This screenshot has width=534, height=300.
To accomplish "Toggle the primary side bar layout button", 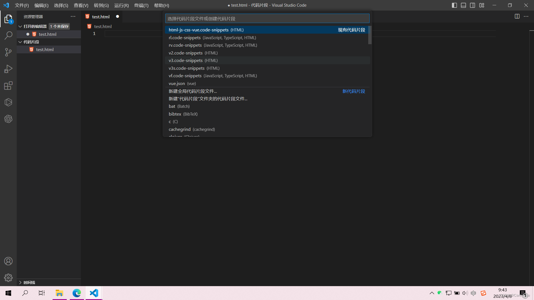I will click(454, 5).
